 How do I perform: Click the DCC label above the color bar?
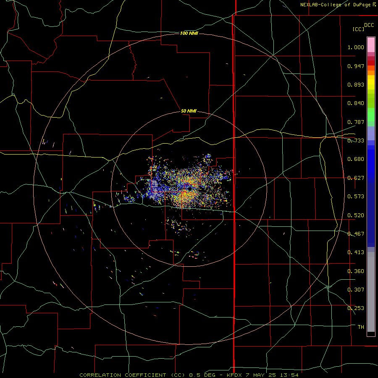click(369, 25)
